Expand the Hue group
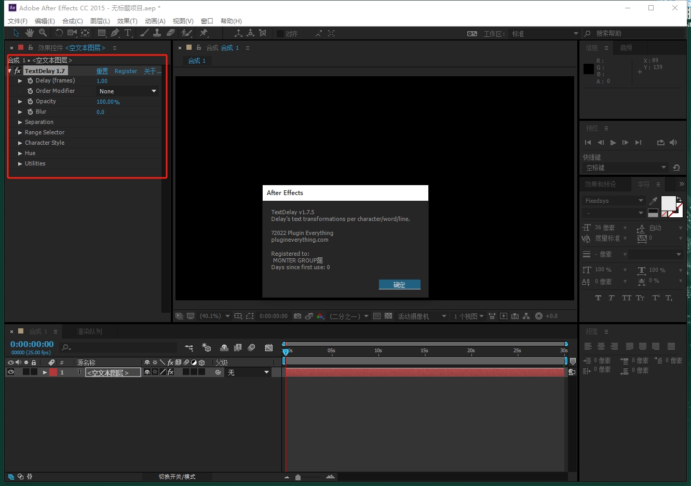The image size is (691, 486). 20,154
